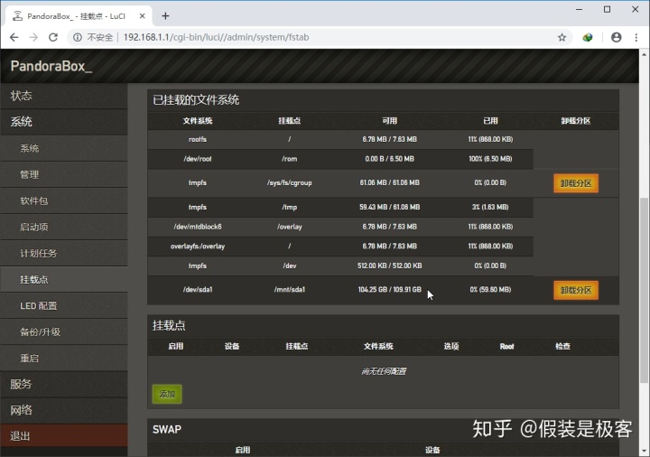The height and width of the screenshot is (457, 650).
Task: Open the 状态 sidebar section
Action: click(64, 96)
